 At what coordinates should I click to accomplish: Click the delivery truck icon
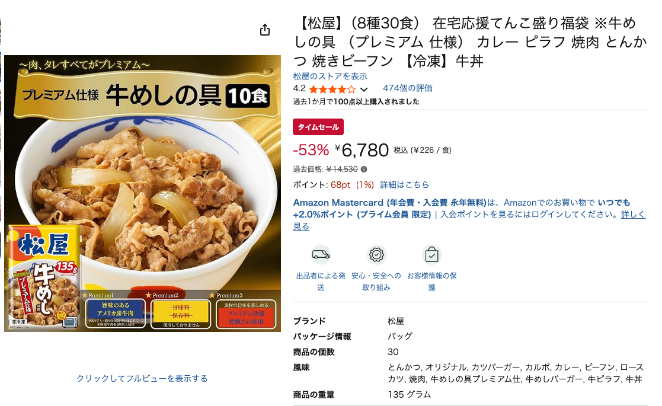click(x=321, y=254)
